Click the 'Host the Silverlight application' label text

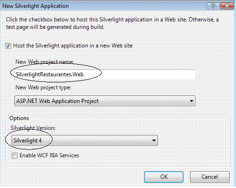click(x=73, y=46)
